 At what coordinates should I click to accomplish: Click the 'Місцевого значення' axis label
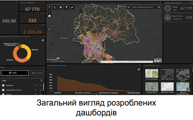(83, 93)
